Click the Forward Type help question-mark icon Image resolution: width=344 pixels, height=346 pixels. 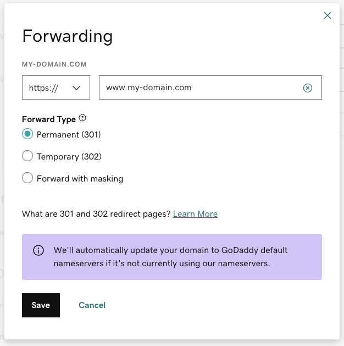pos(83,118)
